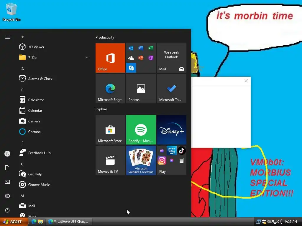Screen dimensions: 302x226
Task: Open the Microsoft To Do tile
Action: (x=171, y=89)
